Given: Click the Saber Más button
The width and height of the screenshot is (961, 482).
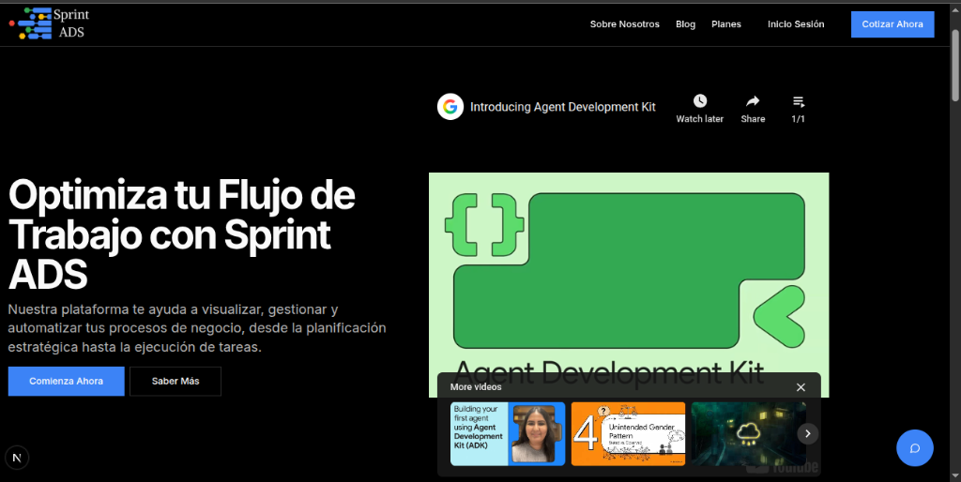Looking at the screenshot, I should pyautogui.click(x=175, y=381).
